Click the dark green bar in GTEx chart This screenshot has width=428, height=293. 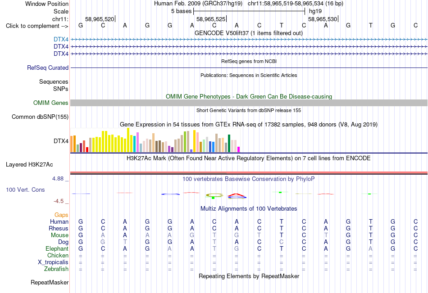[x=229, y=144]
